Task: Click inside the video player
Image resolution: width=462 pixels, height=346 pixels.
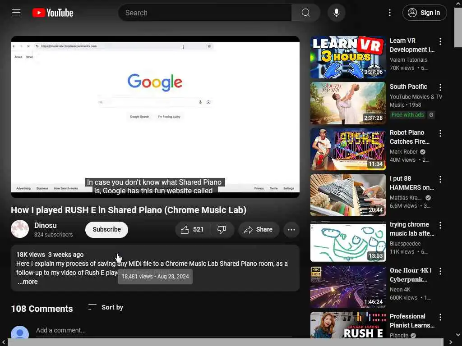Action: [155, 117]
